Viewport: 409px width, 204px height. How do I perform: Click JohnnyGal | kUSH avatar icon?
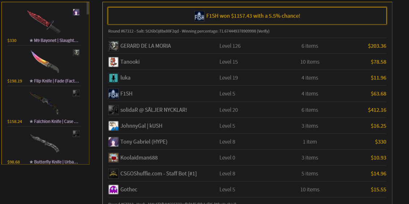(x=113, y=126)
